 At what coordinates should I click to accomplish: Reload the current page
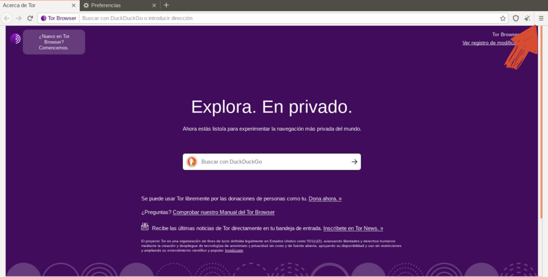30,18
